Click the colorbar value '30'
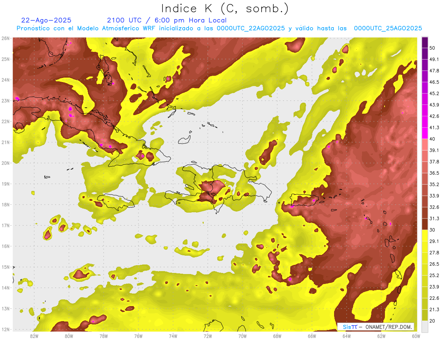Viewport: 442px width, 341px height. [432, 230]
